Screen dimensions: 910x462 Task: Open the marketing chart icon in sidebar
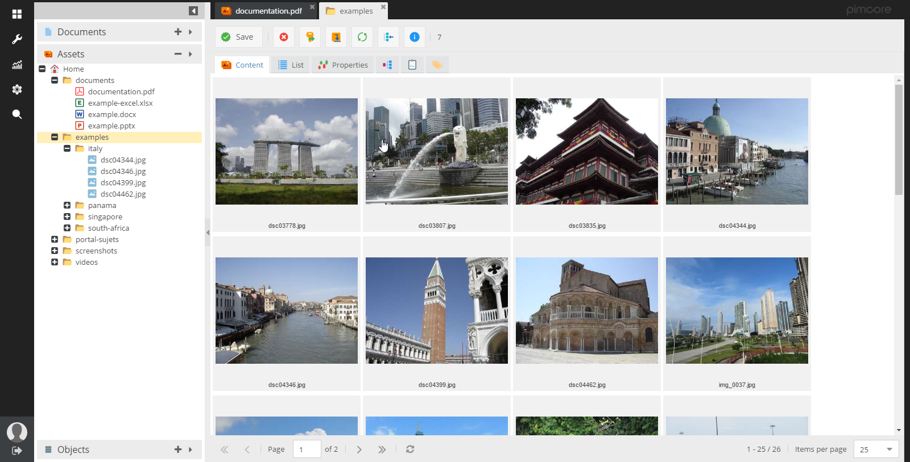coord(17,65)
